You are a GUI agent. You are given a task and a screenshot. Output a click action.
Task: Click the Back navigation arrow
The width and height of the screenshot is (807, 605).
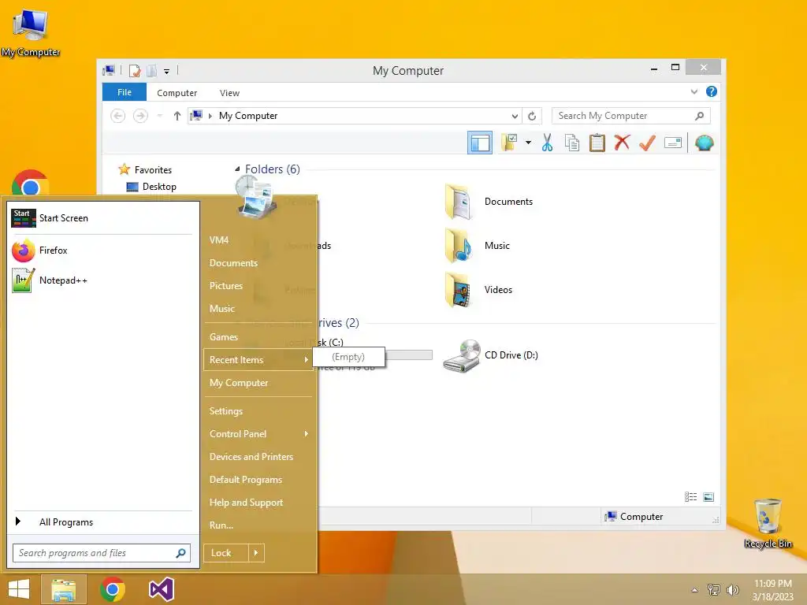coord(118,116)
